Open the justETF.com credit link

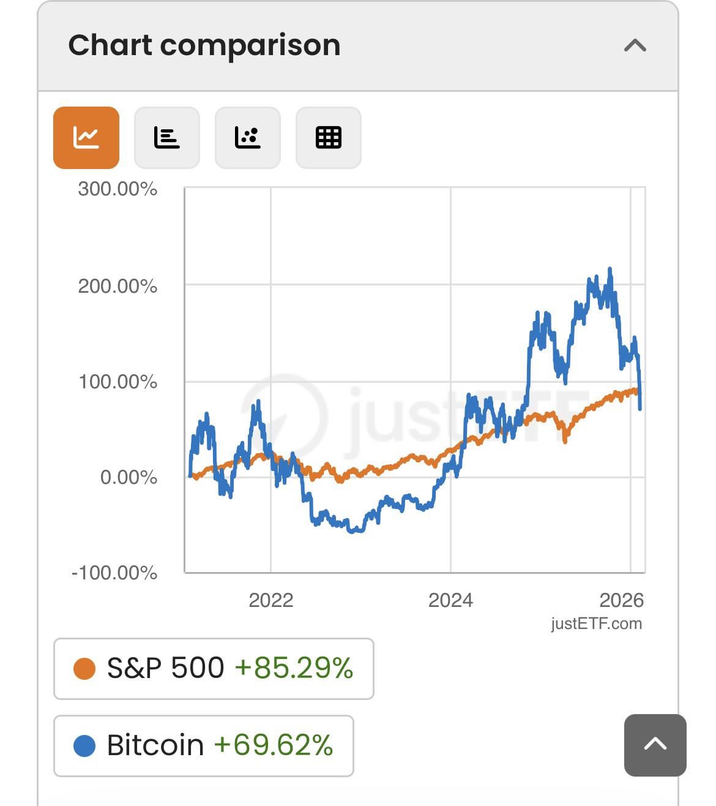coord(596,623)
